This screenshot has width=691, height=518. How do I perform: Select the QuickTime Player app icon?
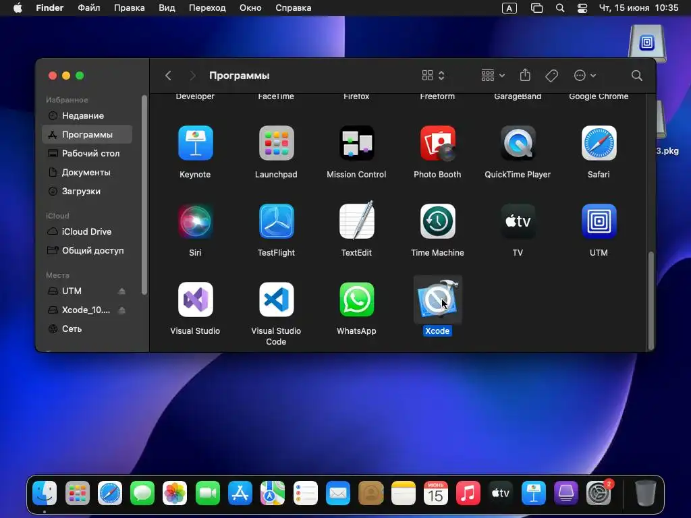(518, 143)
